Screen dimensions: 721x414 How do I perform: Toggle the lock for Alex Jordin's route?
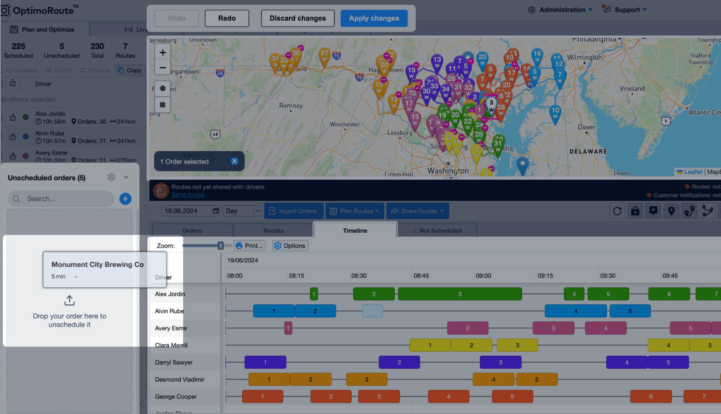tap(13, 117)
